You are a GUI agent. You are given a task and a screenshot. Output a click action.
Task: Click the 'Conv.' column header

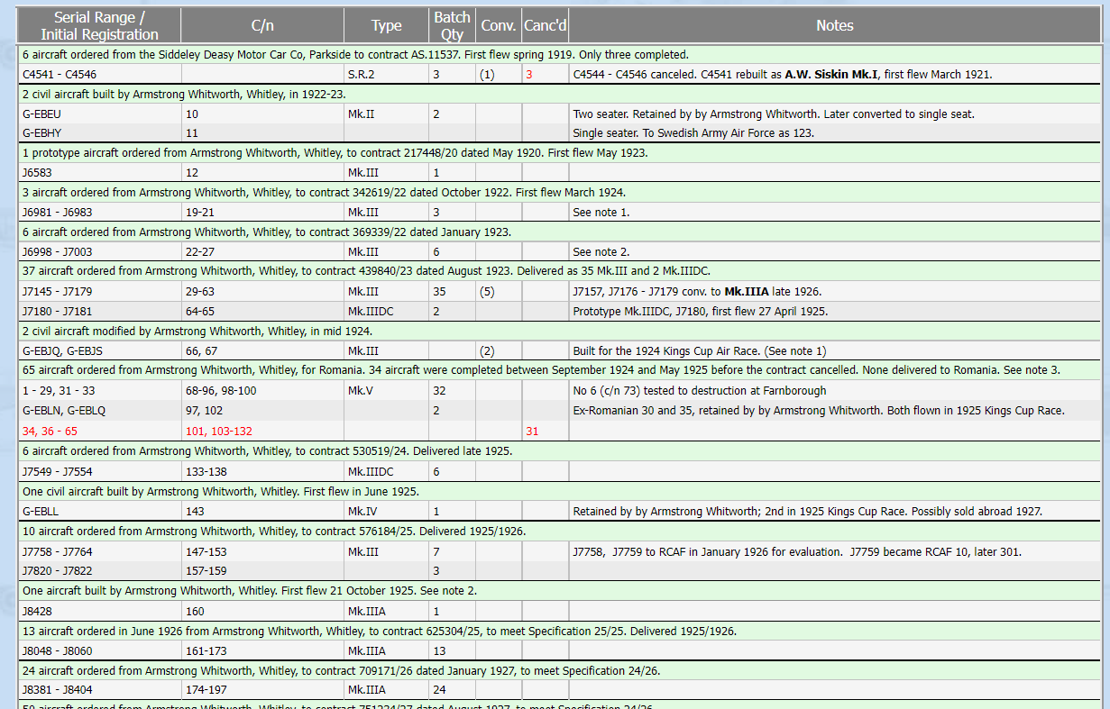coord(499,25)
